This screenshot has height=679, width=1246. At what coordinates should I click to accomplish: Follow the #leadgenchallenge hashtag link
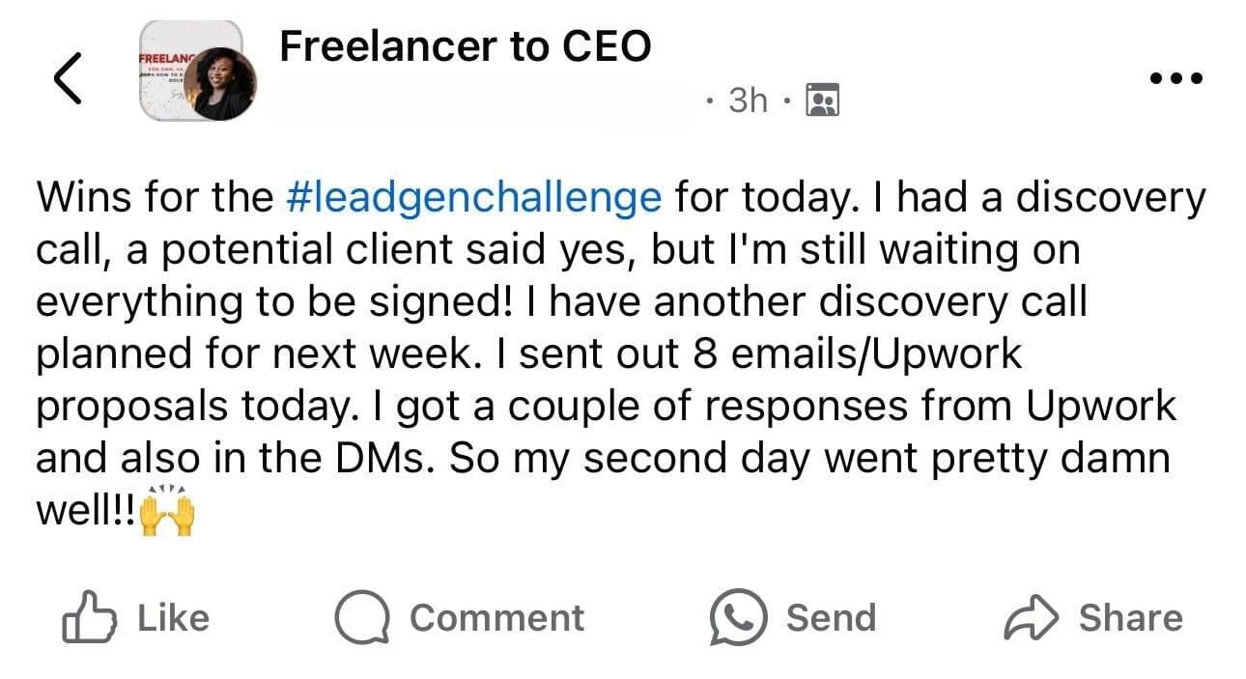tap(474, 197)
